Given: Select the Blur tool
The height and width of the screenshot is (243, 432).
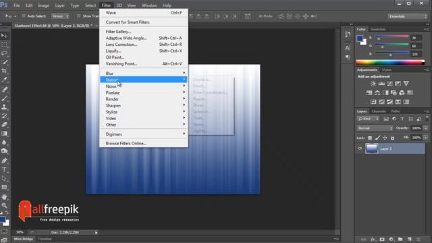Looking at the screenshot, I should pos(4,142).
